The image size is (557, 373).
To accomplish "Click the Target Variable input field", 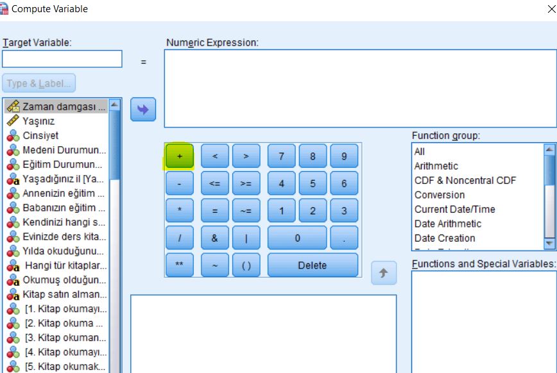I will tap(62, 59).
